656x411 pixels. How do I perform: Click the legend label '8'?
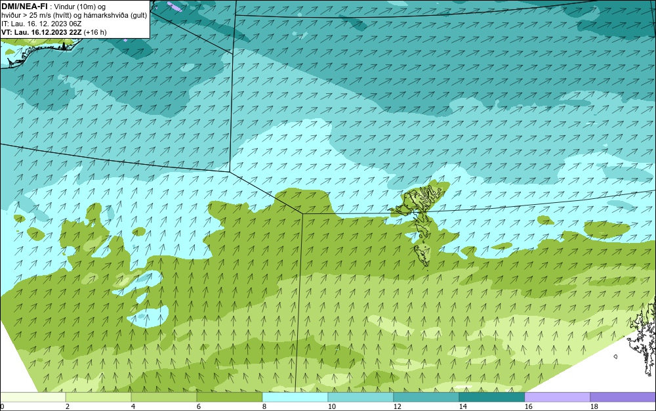pyautogui.click(x=264, y=406)
